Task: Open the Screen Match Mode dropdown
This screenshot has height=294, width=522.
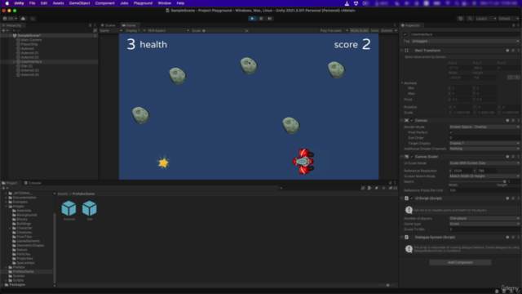Action: [484, 176]
